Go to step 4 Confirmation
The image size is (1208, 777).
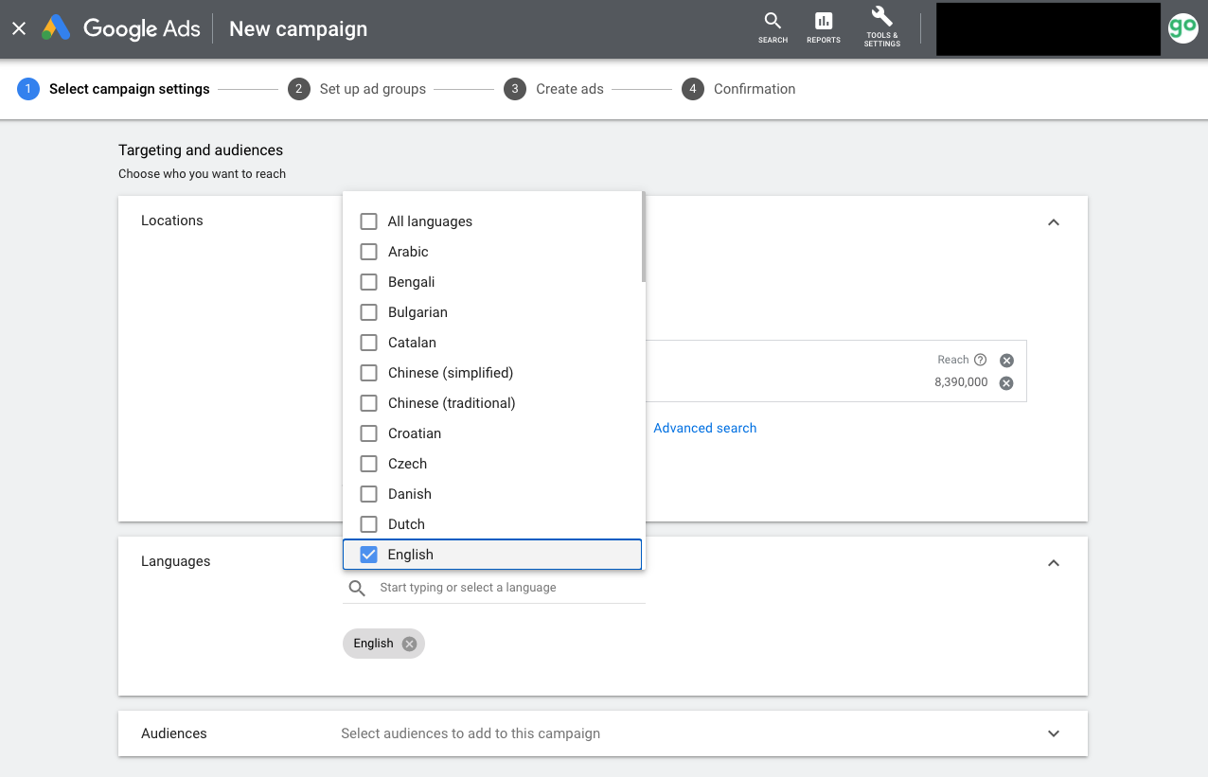tap(738, 89)
